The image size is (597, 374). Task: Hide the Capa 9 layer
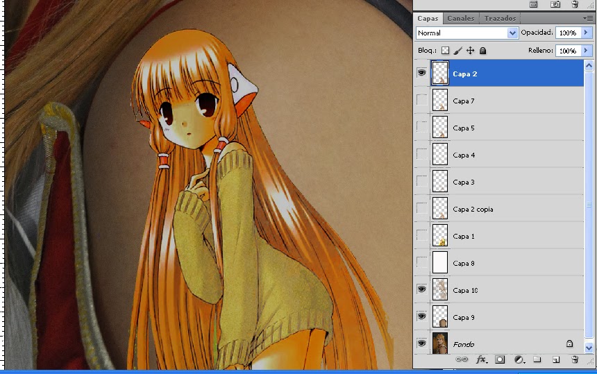(x=421, y=316)
